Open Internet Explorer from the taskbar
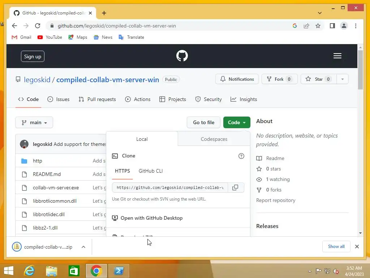Screen dimensions: 370x278 coord(30,270)
